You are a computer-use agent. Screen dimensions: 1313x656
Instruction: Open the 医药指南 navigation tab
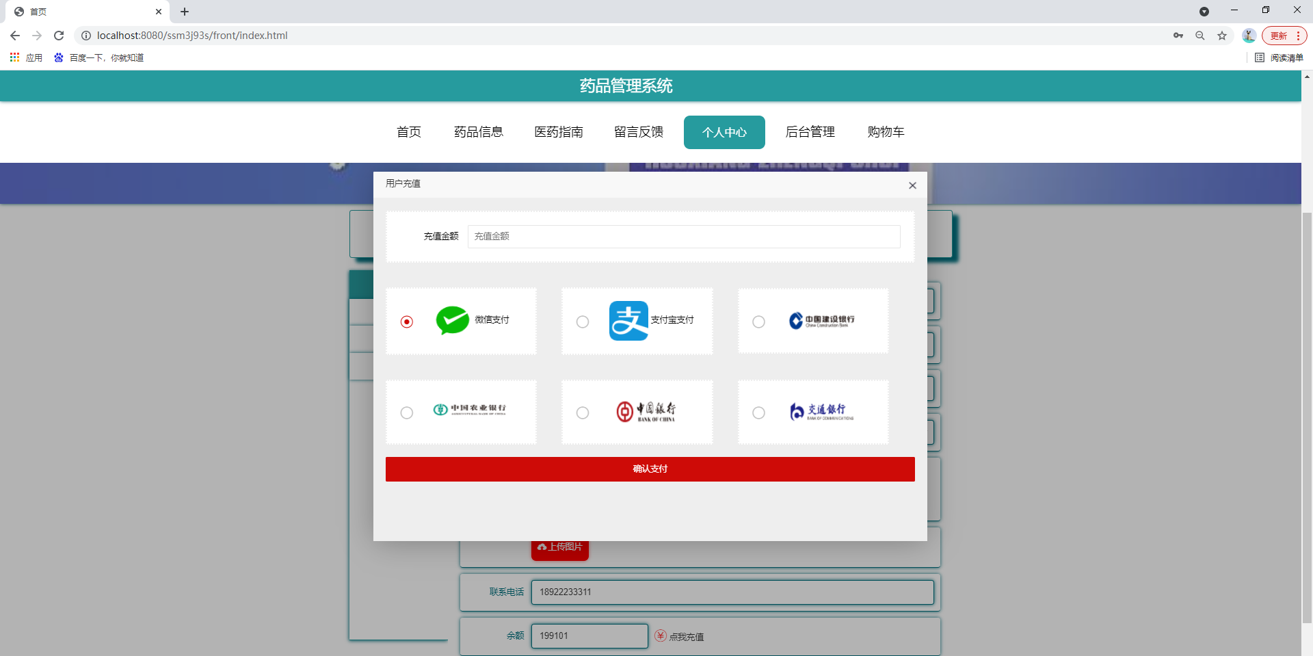point(559,132)
